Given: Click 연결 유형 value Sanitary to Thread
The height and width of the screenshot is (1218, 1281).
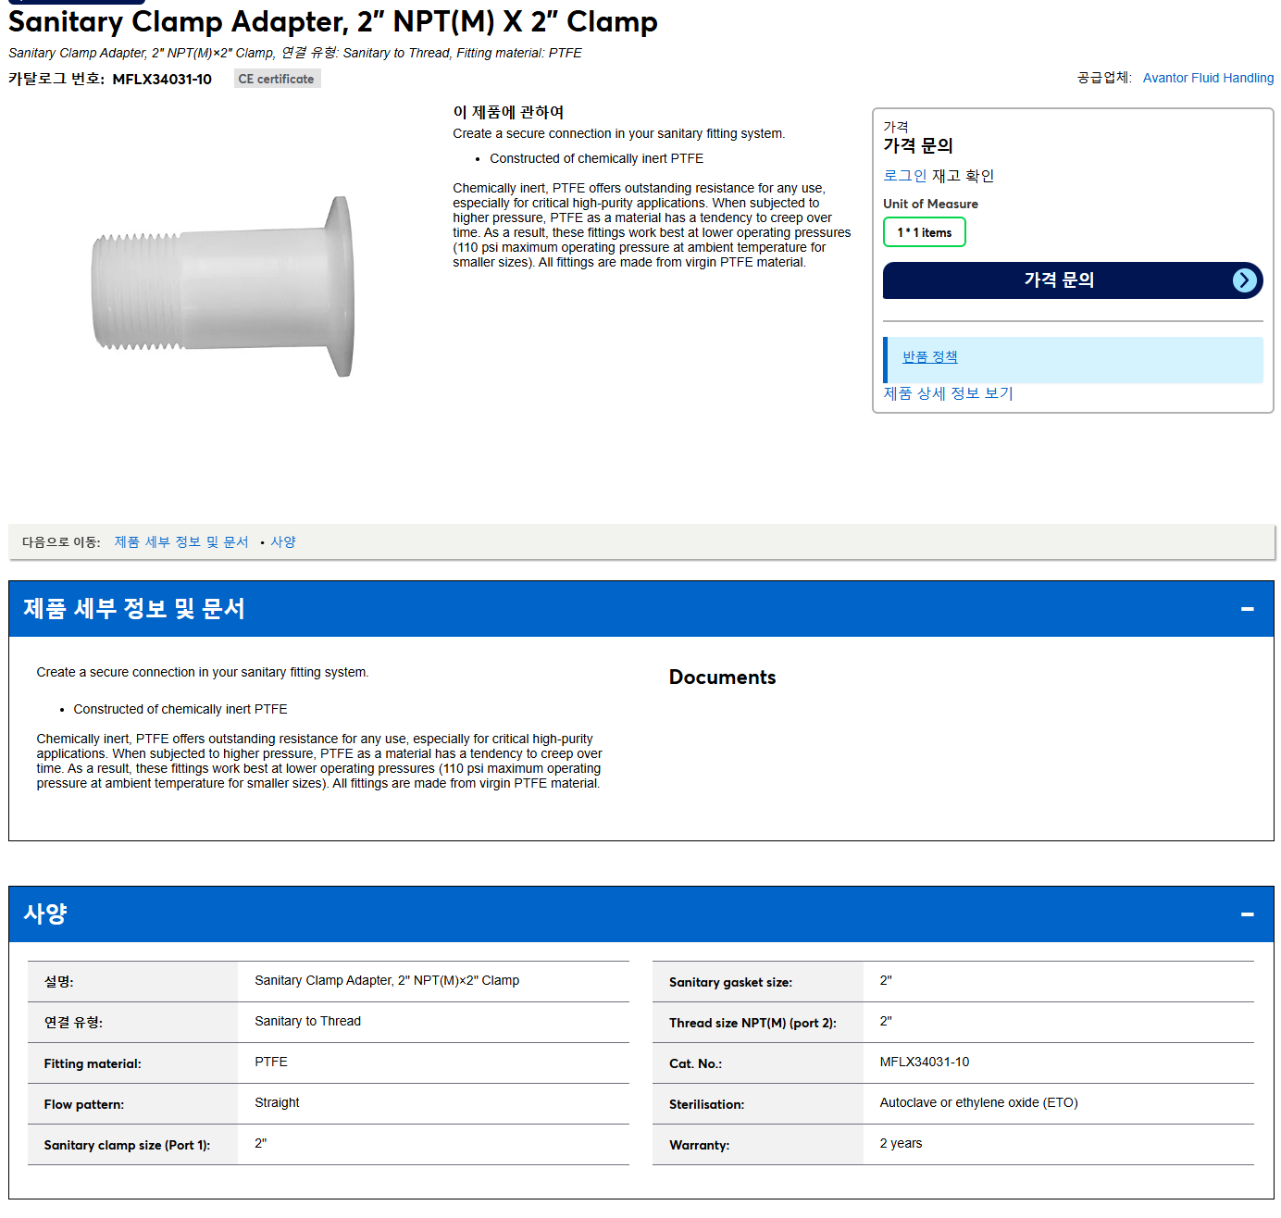Looking at the screenshot, I should pyautogui.click(x=307, y=1021).
